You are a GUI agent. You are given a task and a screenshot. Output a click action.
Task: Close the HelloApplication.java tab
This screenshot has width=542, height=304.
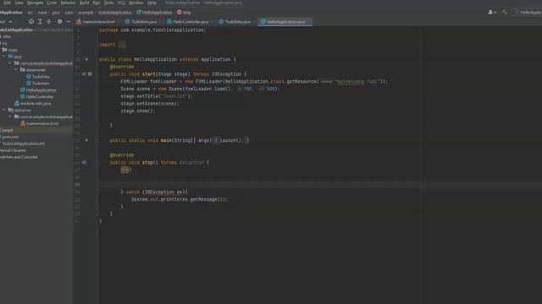(x=308, y=22)
